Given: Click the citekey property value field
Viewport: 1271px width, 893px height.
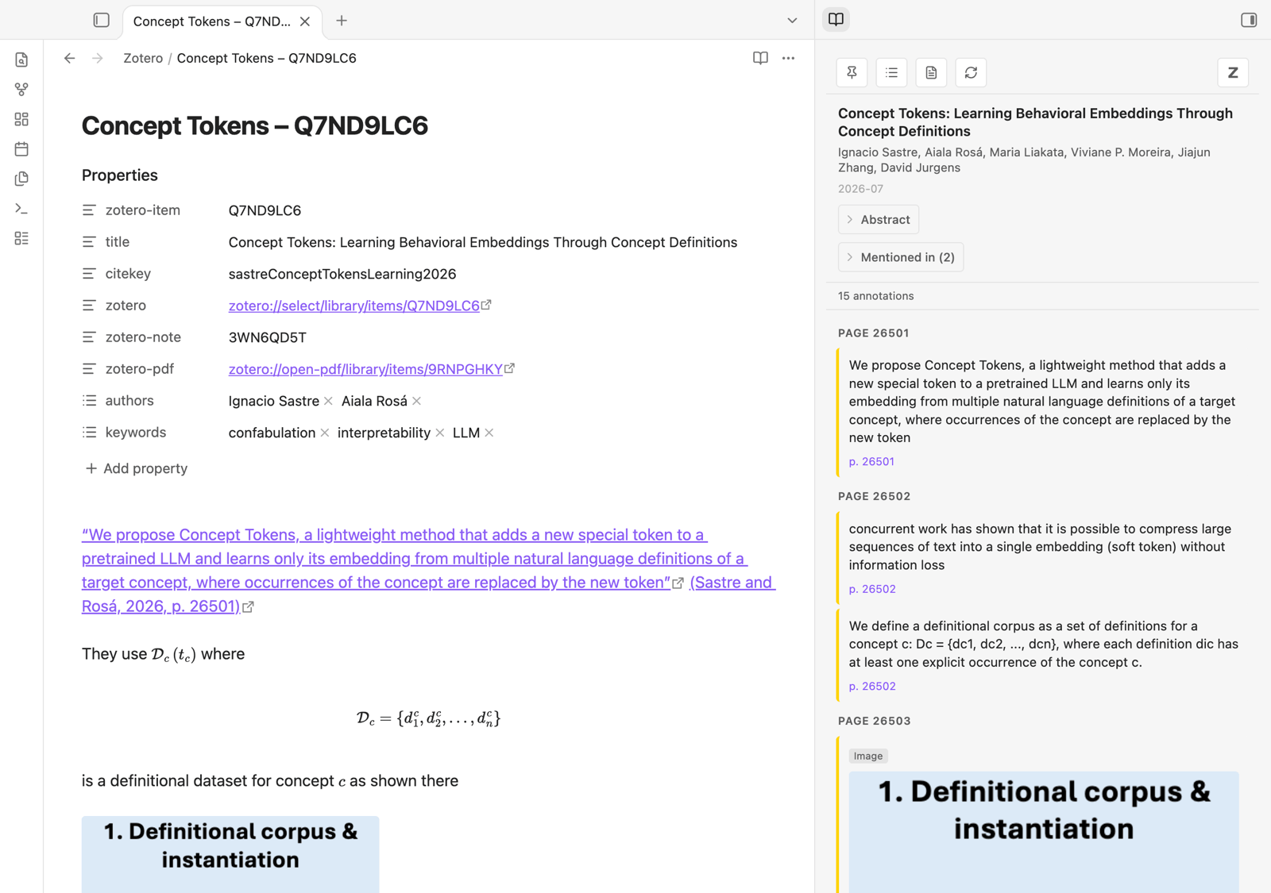Looking at the screenshot, I should click(342, 274).
